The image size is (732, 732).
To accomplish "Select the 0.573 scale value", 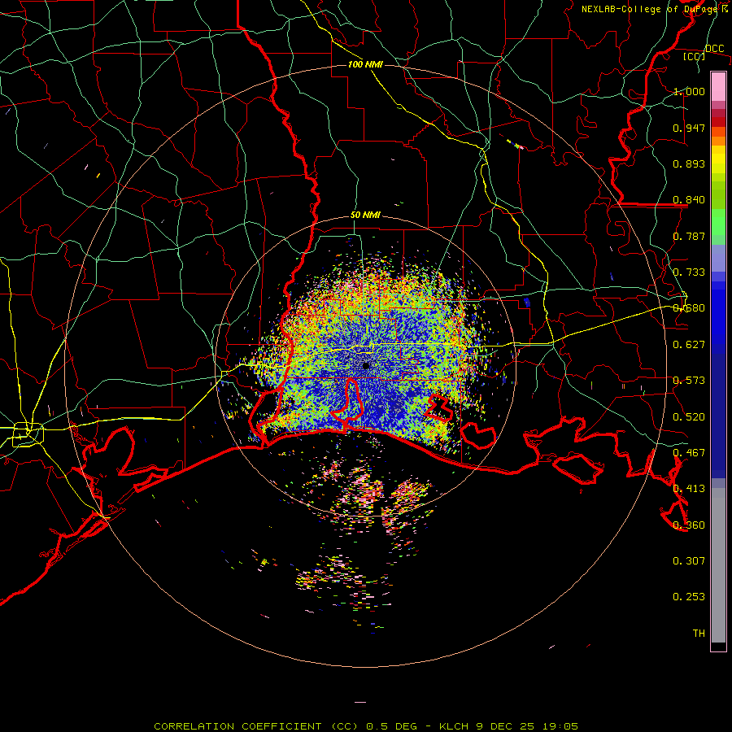I will coord(689,381).
